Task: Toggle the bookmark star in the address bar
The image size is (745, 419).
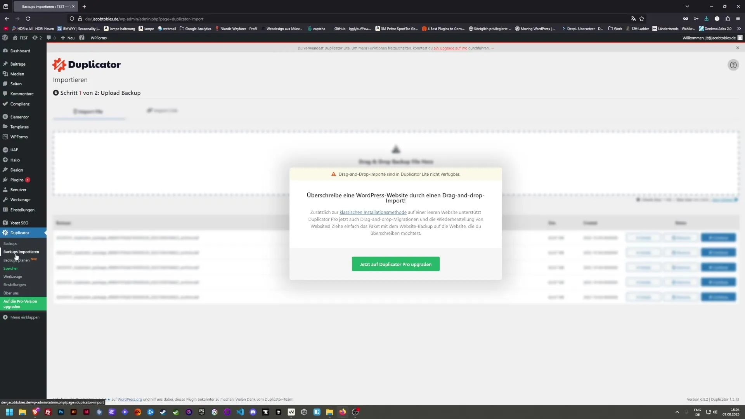Action: pyautogui.click(x=642, y=19)
